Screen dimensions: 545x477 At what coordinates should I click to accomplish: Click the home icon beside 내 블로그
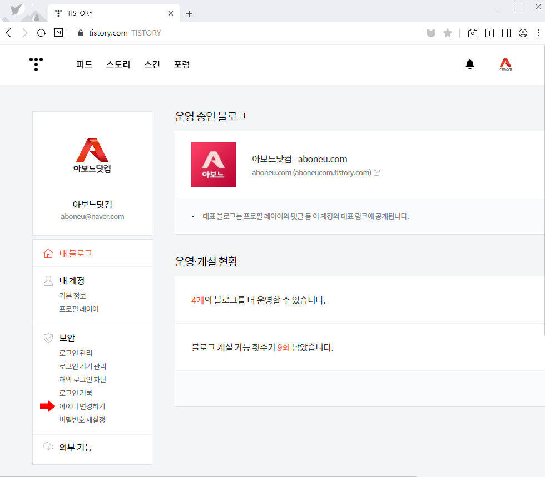[48, 254]
